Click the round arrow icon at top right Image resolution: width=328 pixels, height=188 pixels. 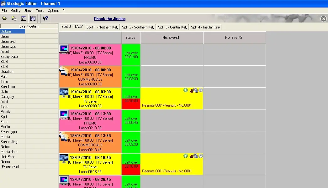(x=324, y=19)
